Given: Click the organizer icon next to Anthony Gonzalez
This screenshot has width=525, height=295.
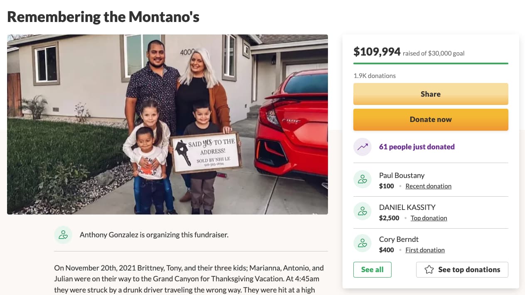Looking at the screenshot, I should click(63, 235).
